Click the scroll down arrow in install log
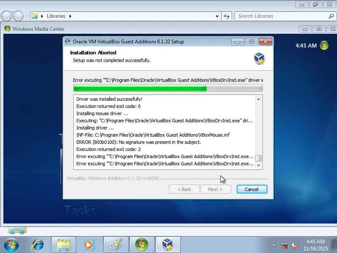337x253 pixels. [x=259, y=165]
